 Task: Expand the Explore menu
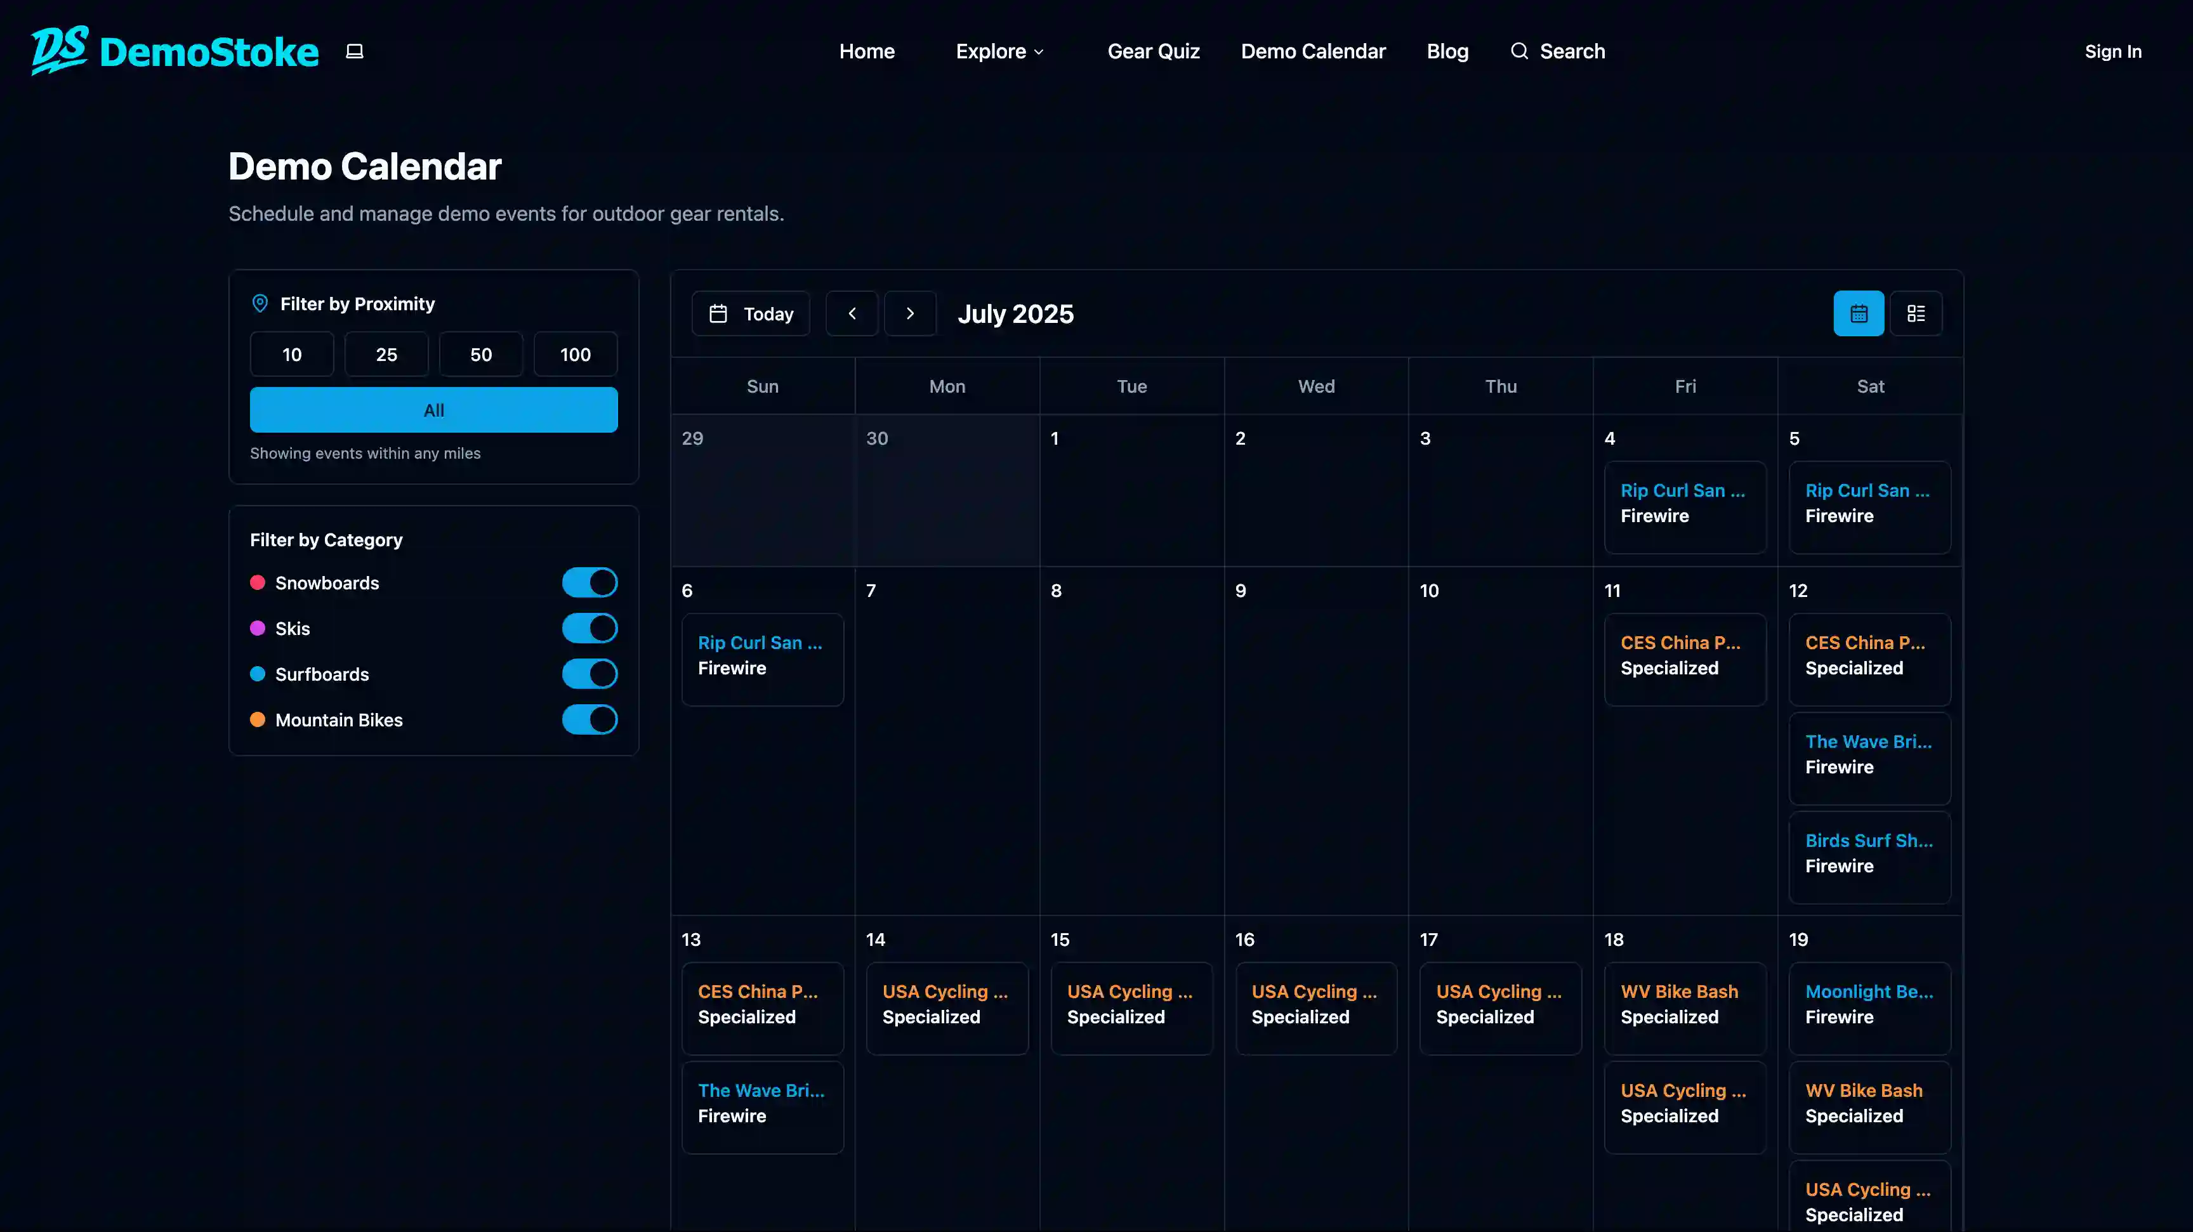[x=998, y=51]
